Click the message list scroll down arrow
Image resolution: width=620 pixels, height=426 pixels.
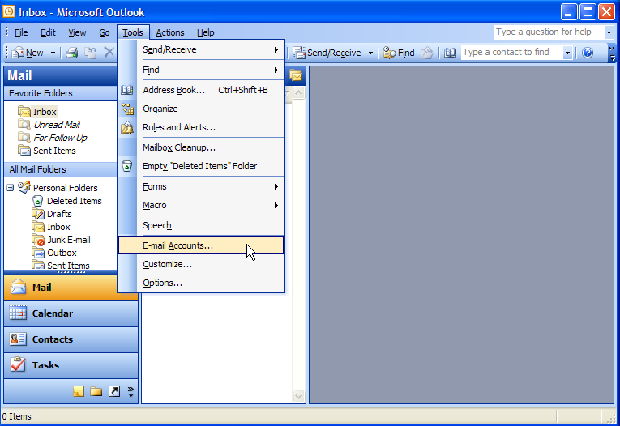coord(298,396)
